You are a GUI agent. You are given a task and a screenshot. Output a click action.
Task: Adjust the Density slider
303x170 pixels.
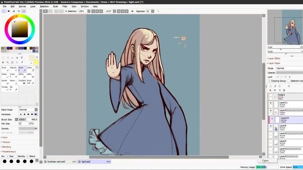(x=28, y=128)
